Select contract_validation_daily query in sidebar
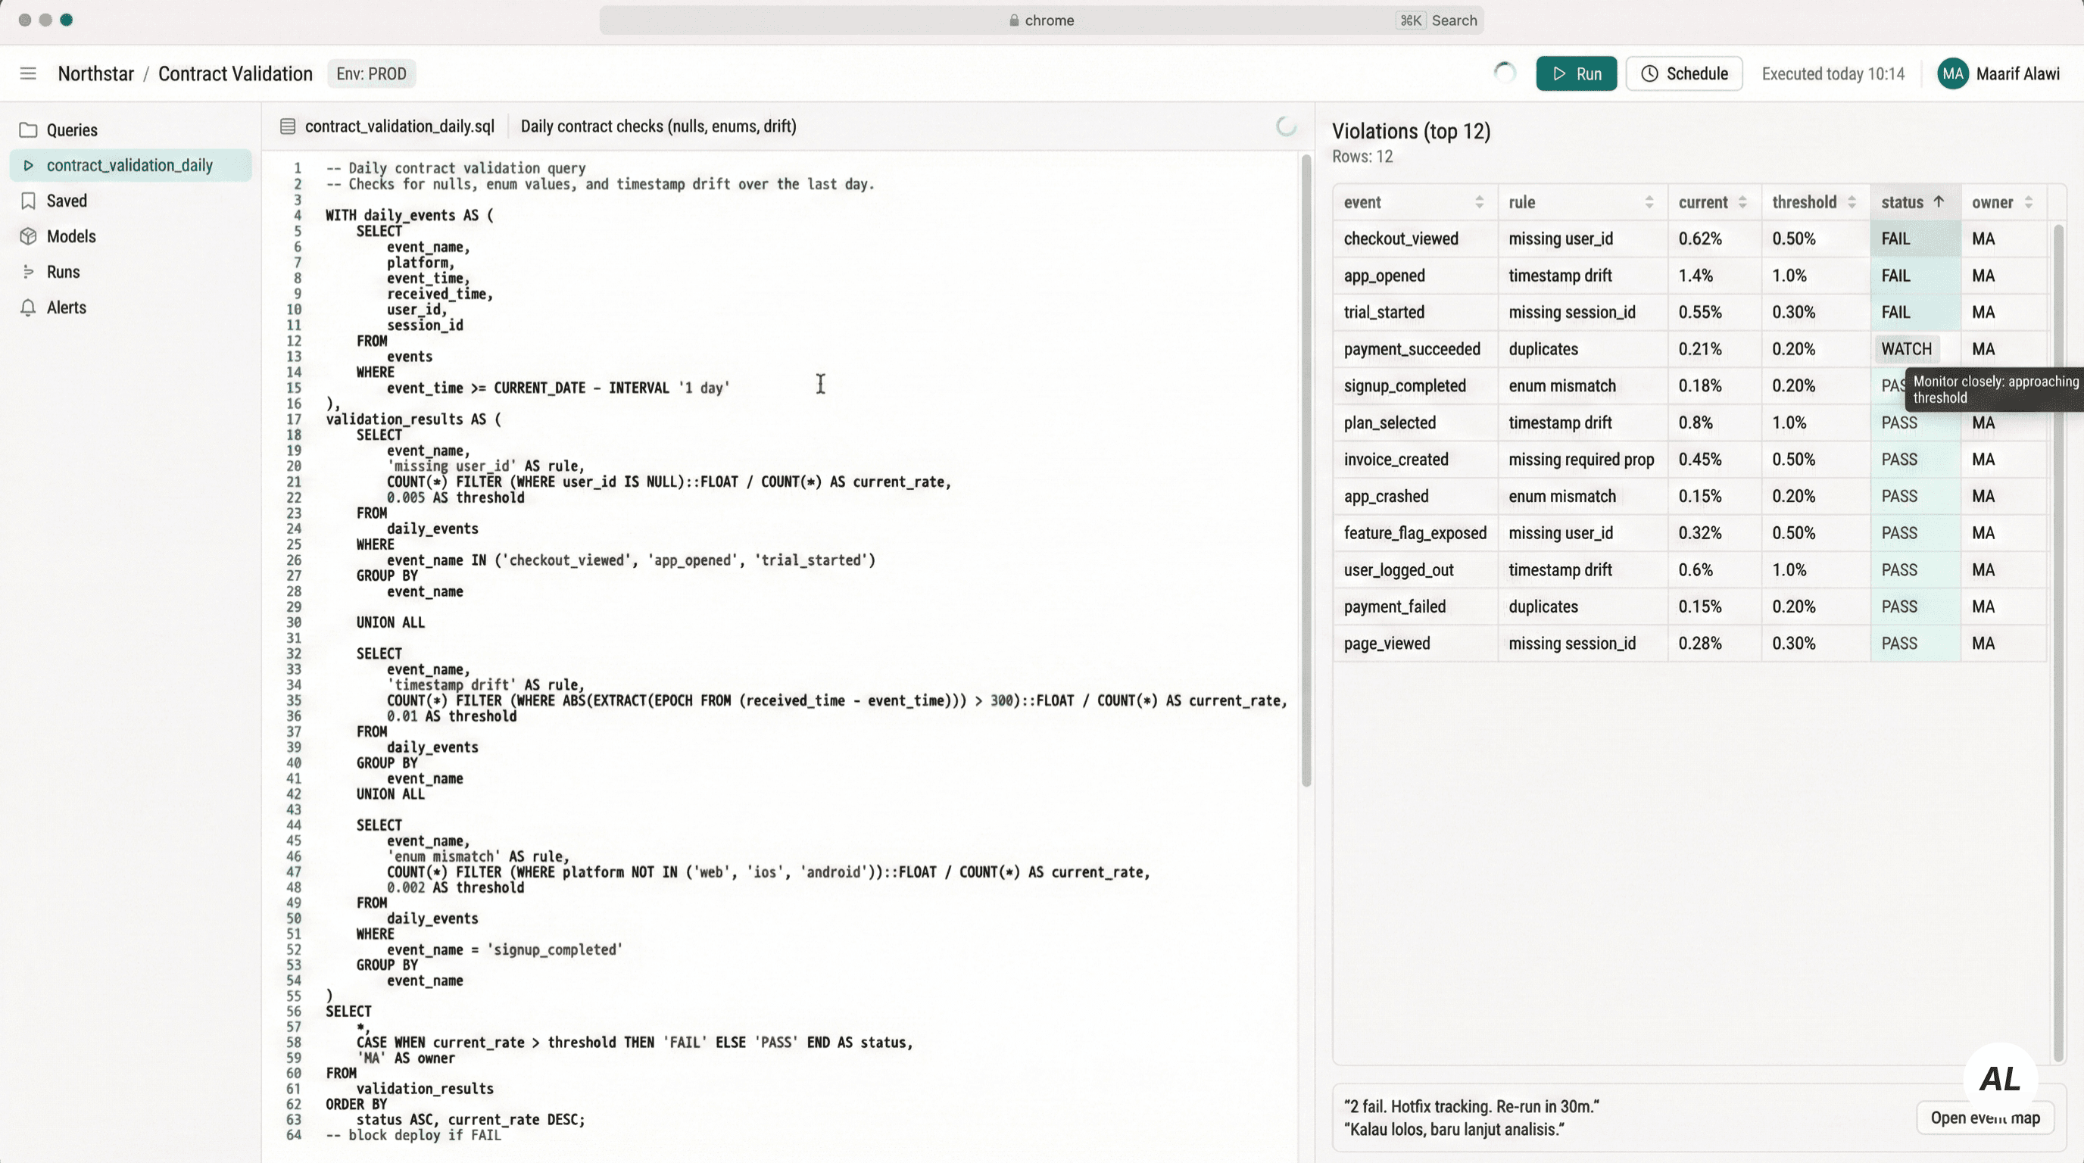The image size is (2084, 1163). tap(129, 165)
